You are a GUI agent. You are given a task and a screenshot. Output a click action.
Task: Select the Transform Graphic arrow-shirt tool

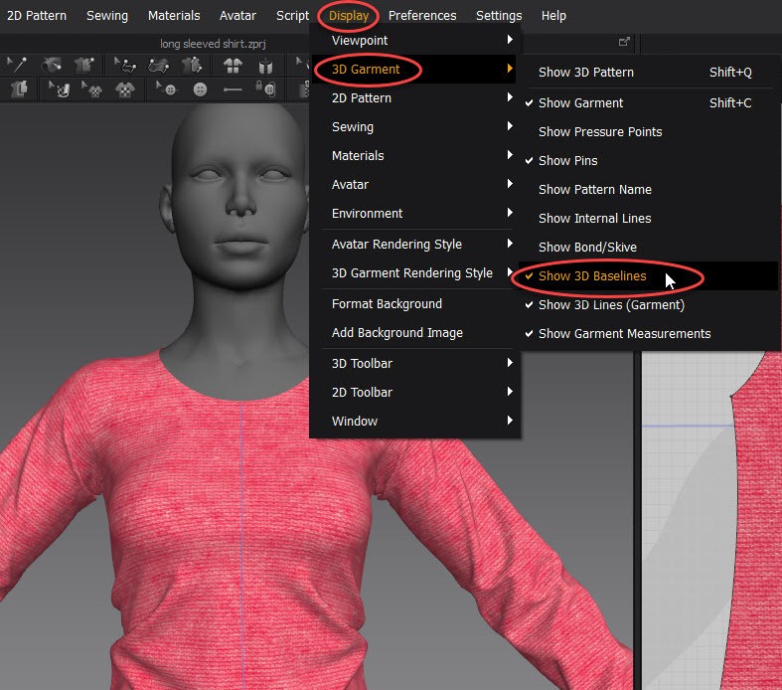click(91, 89)
